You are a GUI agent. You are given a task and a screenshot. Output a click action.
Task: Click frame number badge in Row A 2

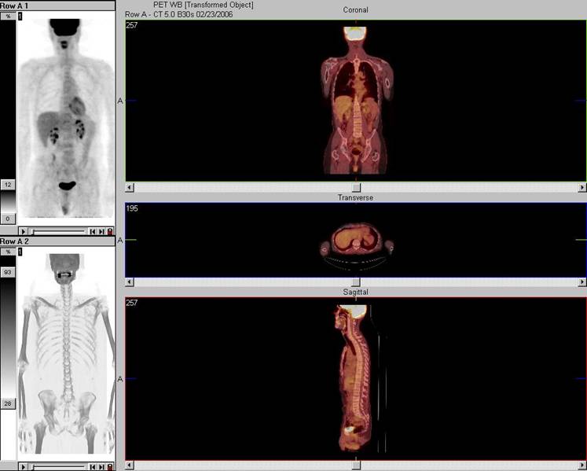20,252
